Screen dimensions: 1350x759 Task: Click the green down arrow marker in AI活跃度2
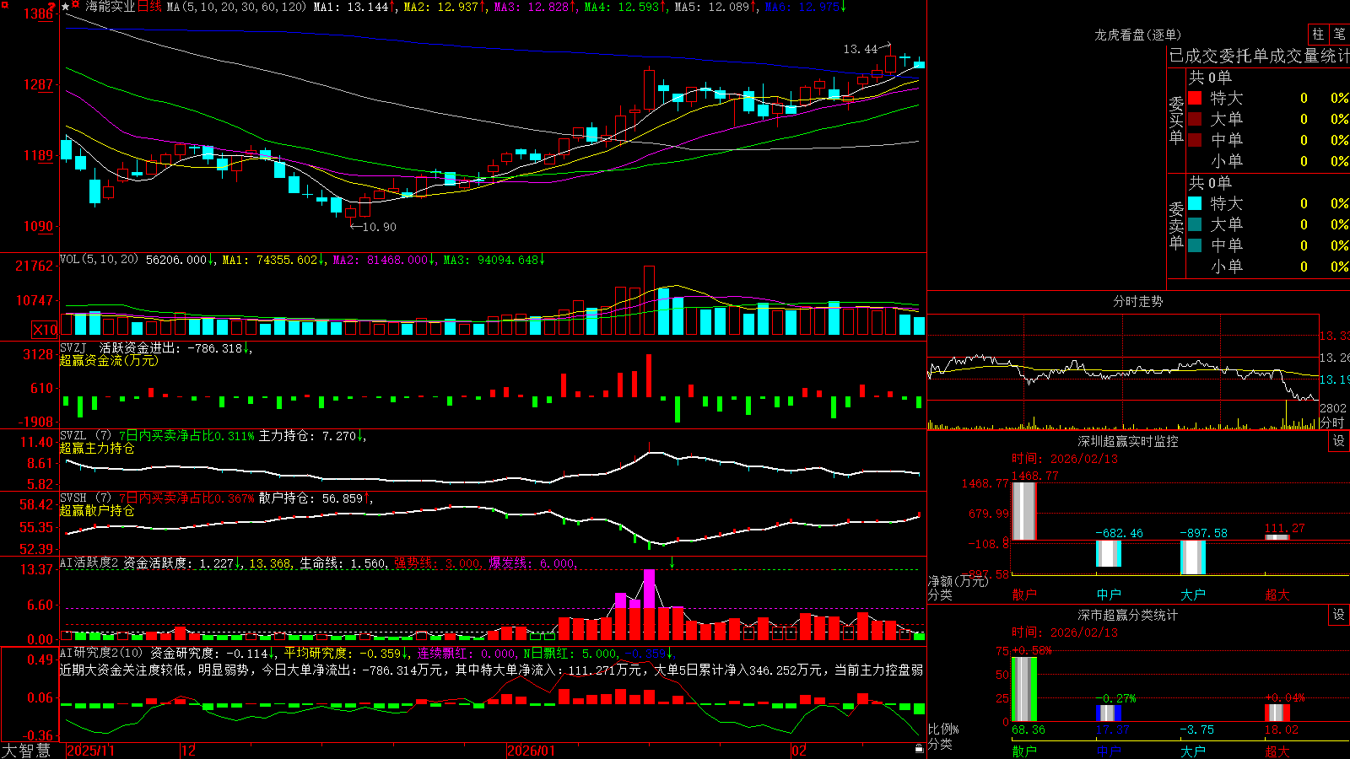click(672, 563)
